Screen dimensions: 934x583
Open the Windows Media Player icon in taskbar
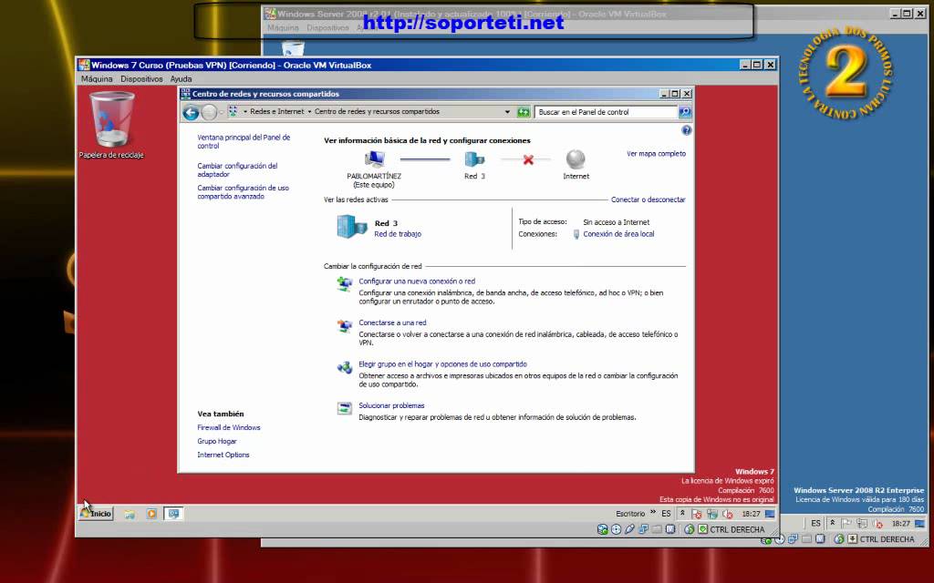pos(151,514)
